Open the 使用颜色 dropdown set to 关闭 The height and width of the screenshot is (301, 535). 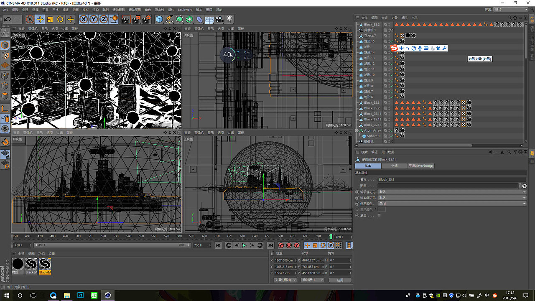click(x=451, y=204)
